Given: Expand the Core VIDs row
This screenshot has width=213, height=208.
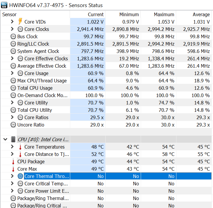Looking at the screenshot, I should pos(12,21).
